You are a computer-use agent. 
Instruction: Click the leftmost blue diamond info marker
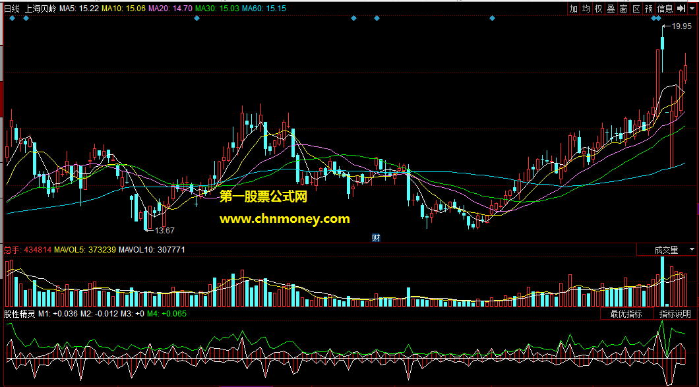12,18
